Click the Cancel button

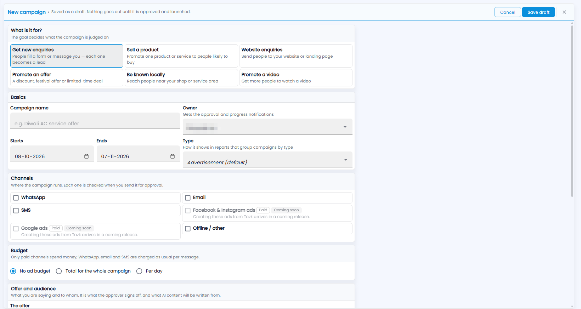507,12
